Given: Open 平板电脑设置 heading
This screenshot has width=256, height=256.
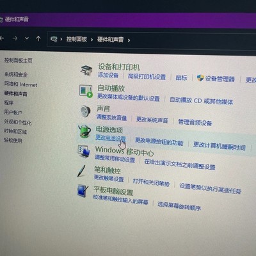Looking at the screenshot, I should (x=113, y=190).
